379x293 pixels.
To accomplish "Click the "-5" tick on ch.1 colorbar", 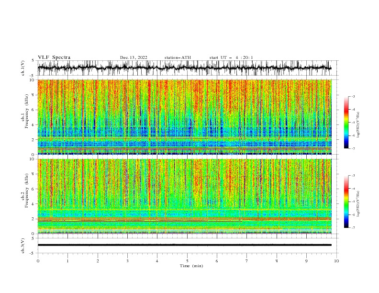I will click(x=353, y=123).
